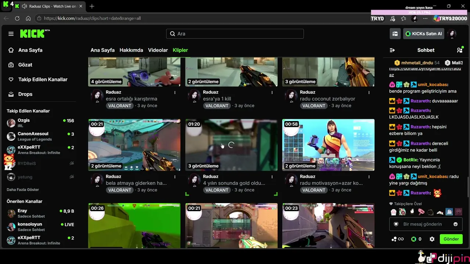Play the 00:21 'bela atmaya giderken' clip
The height and width of the screenshot is (264, 470).
click(134, 145)
